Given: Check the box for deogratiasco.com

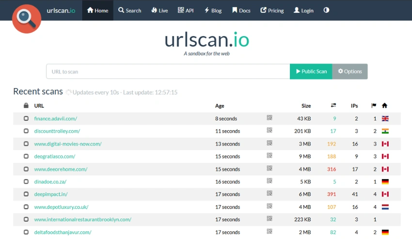Looking at the screenshot, I should pos(26,156).
